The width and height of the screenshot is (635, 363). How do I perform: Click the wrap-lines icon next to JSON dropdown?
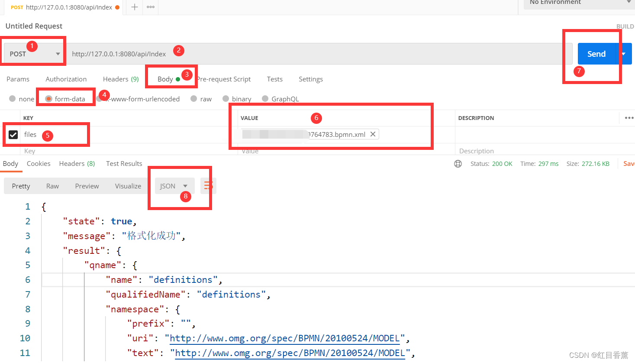click(208, 185)
